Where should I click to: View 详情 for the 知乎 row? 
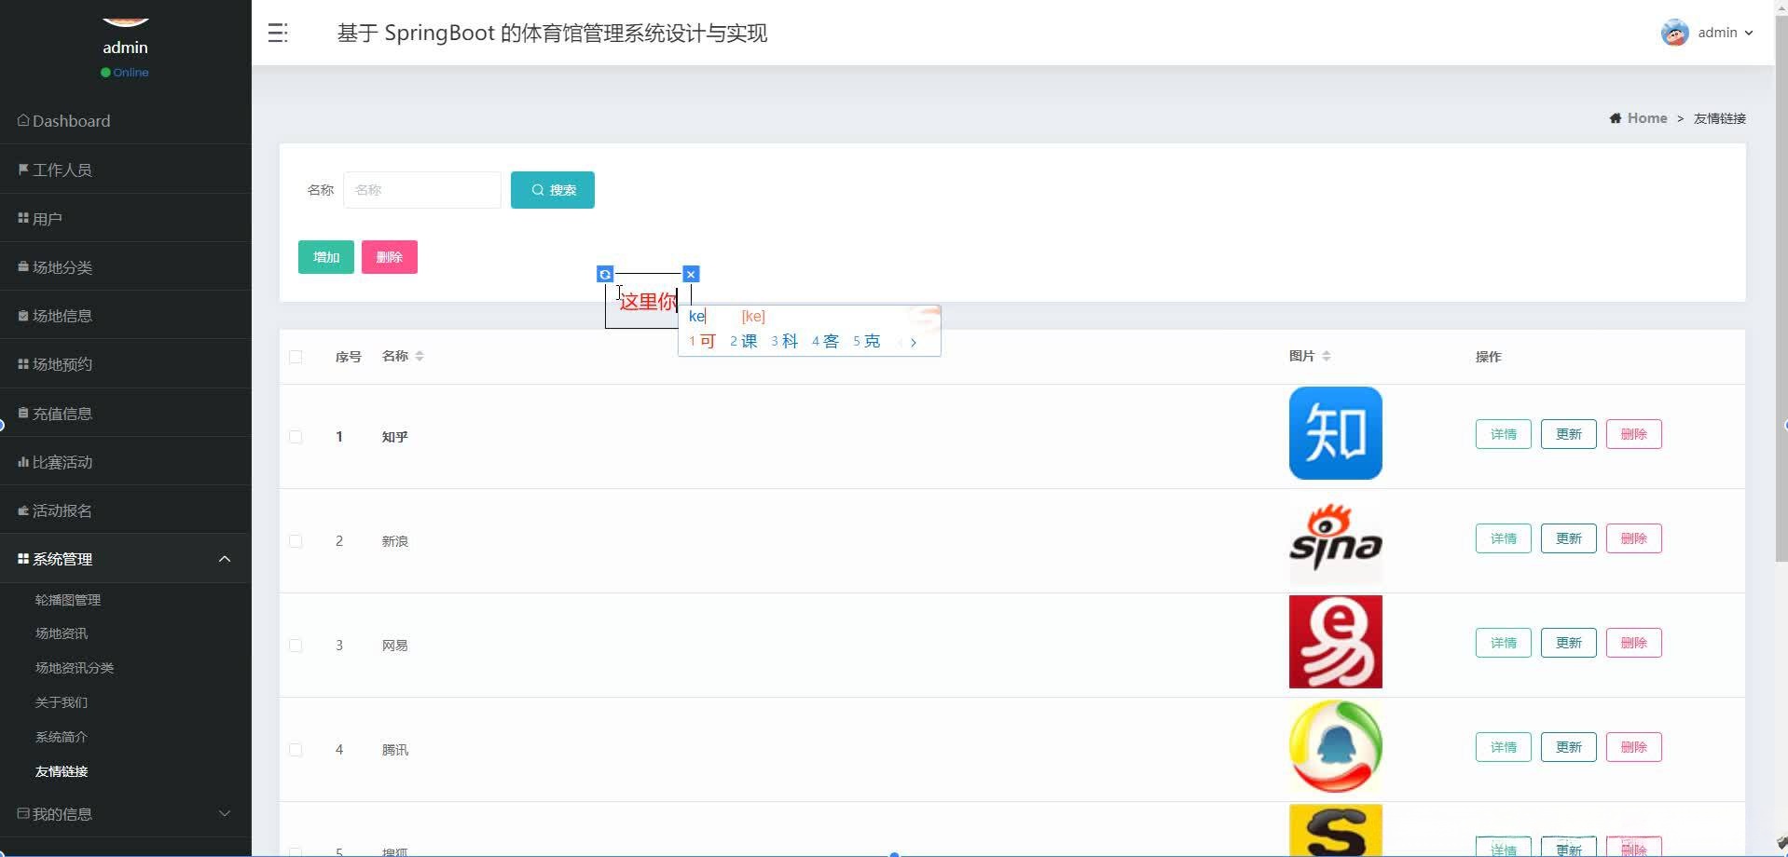click(x=1504, y=434)
